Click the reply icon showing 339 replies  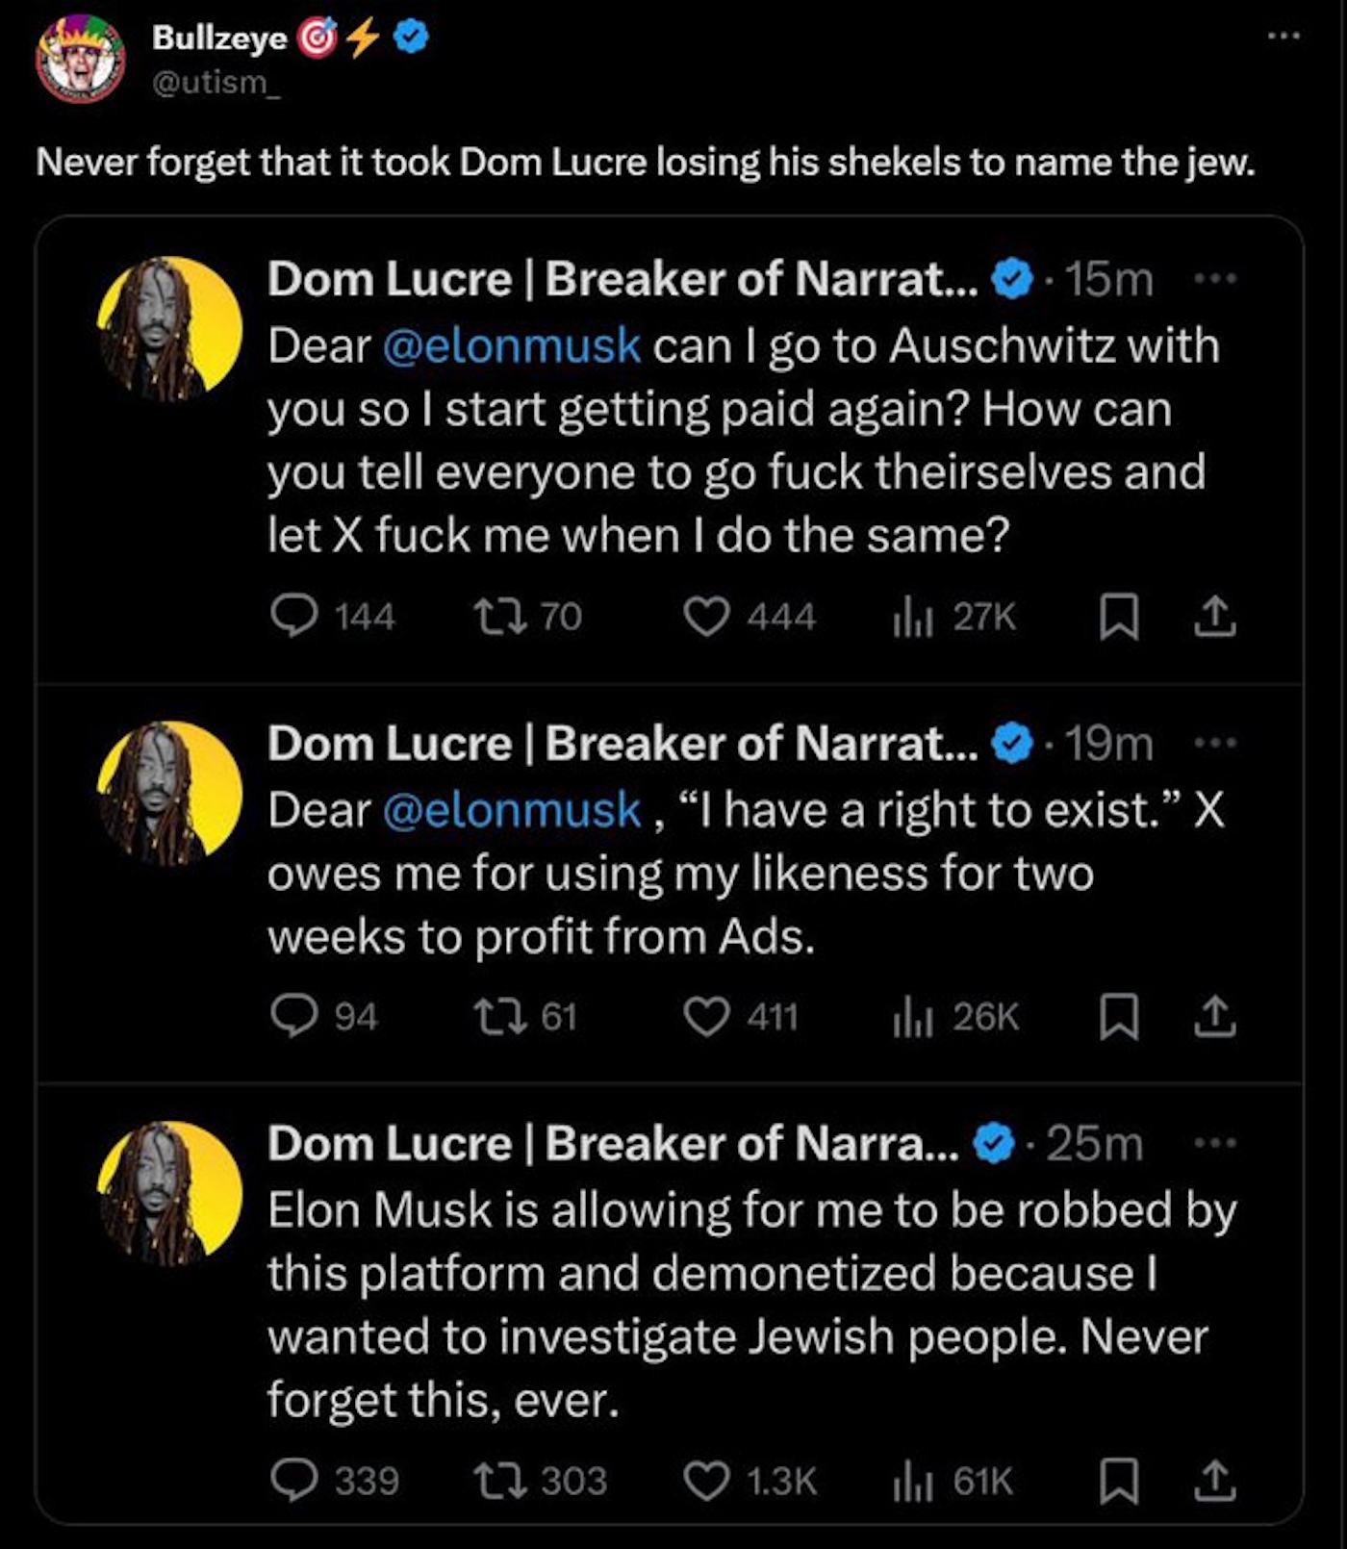tap(293, 1481)
